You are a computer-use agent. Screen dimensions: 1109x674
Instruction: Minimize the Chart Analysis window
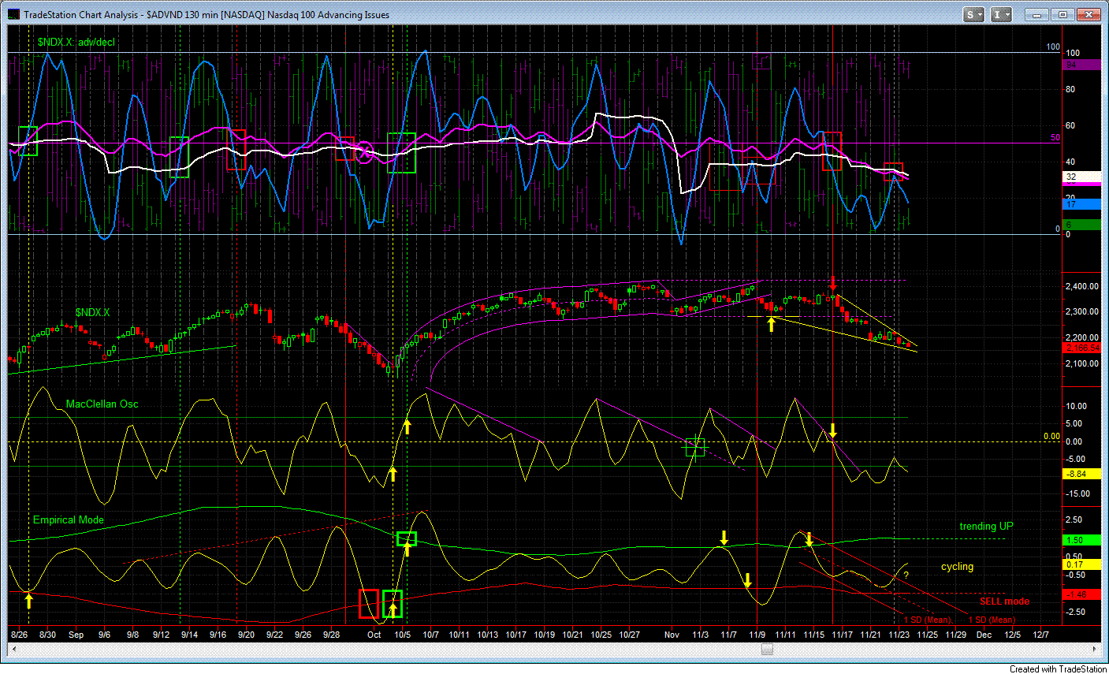click(1036, 14)
